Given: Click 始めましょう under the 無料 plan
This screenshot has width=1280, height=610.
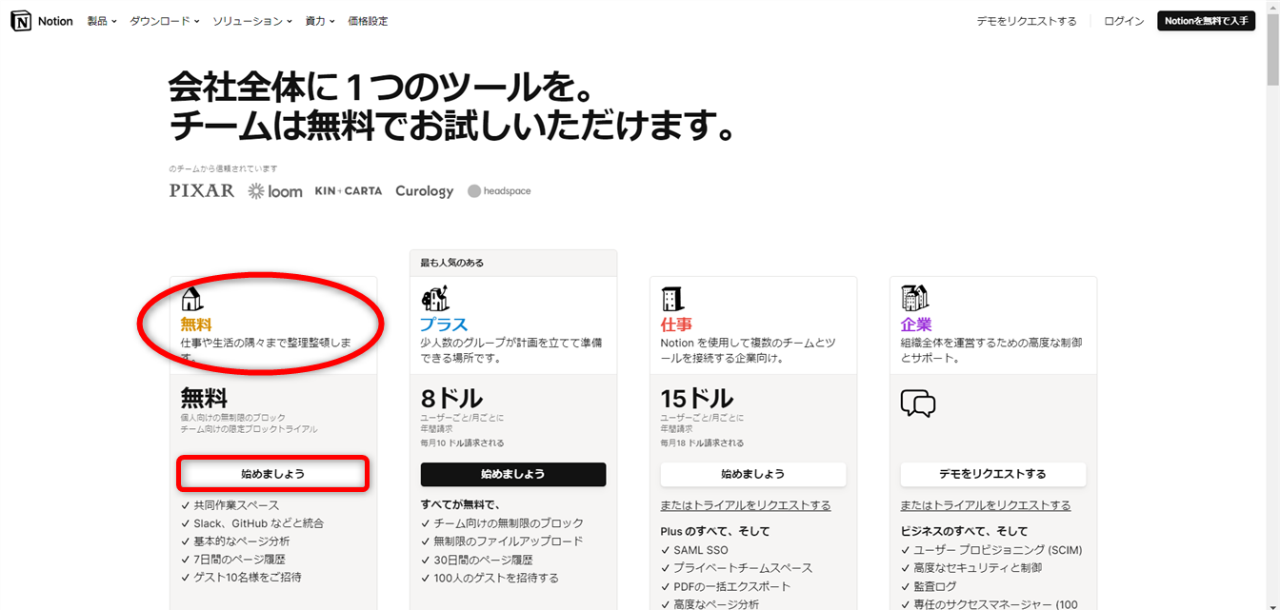Looking at the screenshot, I should [272, 474].
